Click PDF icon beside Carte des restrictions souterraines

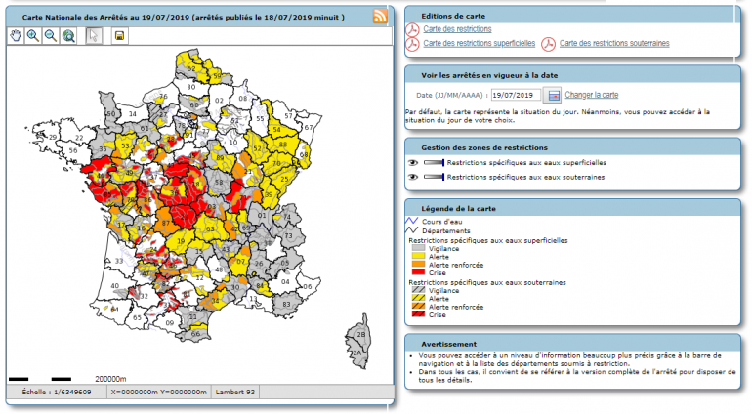point(550,44)
